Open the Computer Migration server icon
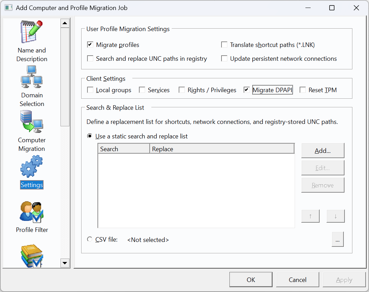Screen dimensions: 369x292 coord(32,121)
